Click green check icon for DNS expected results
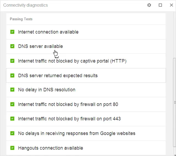 (x=12, y=76)
